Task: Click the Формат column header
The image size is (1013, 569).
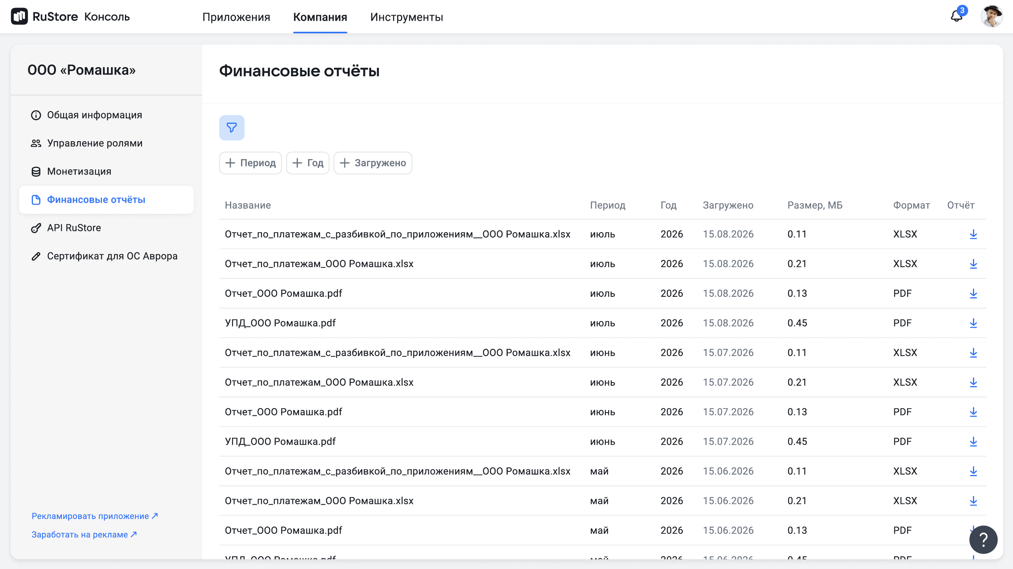Action: coord(911,205)
